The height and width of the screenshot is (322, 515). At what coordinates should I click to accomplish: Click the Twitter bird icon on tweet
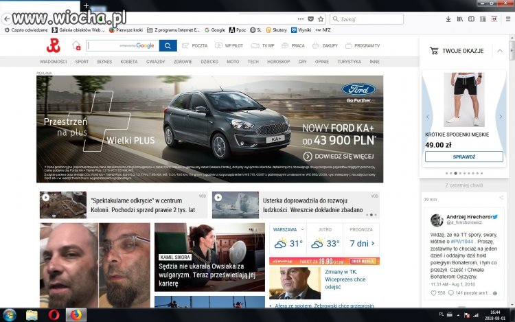495,217
